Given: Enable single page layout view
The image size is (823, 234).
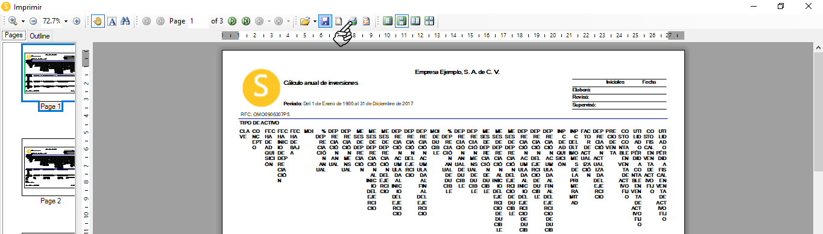Looking at the screenshot, I should click(x=388, y=21).
